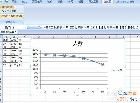This screenshot has width=140, height=103.
Task: Select age cell with value 20
Action: tap(6, 43)
